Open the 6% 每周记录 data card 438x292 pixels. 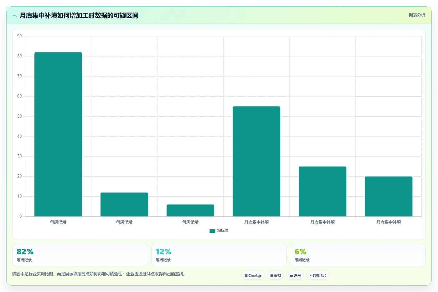[x=358, y=255]
